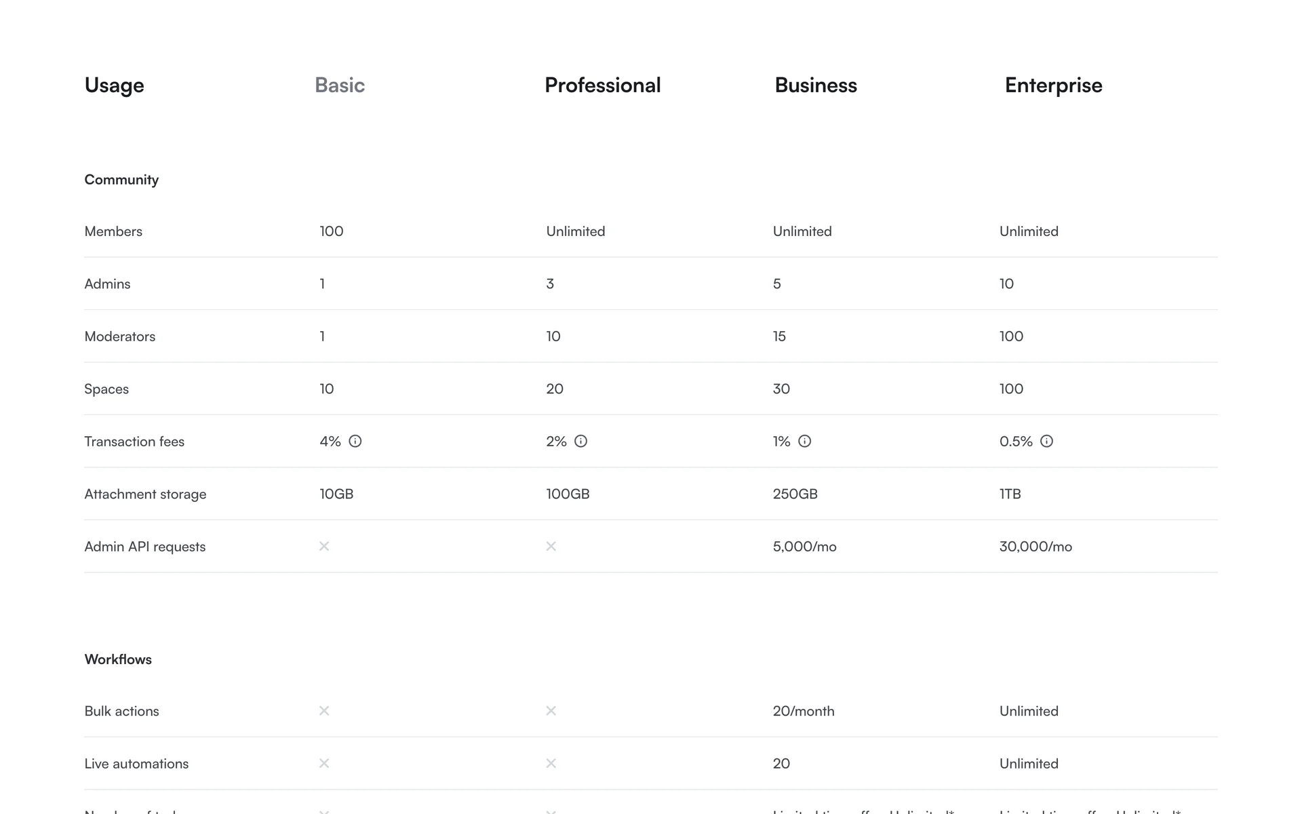Screen dimensions: 1302x814
Task: Choose the Business plan heading
Action: [816, 85]
